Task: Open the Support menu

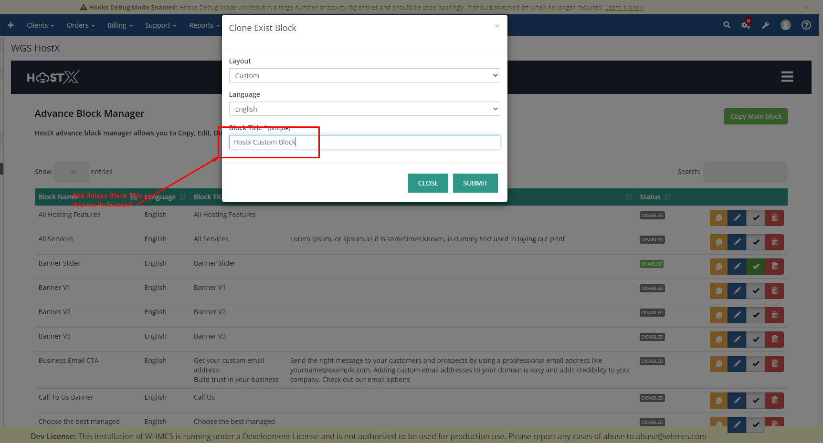Action: click(160, 25)
